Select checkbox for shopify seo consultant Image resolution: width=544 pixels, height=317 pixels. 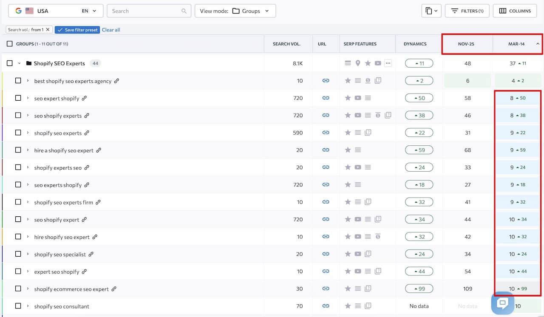(18, 306)
